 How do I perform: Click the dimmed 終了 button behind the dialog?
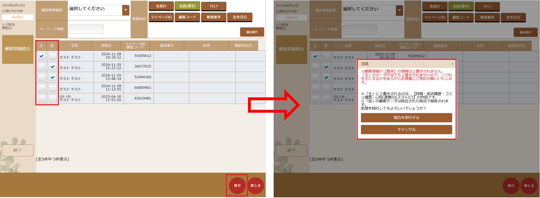[291, 151]
